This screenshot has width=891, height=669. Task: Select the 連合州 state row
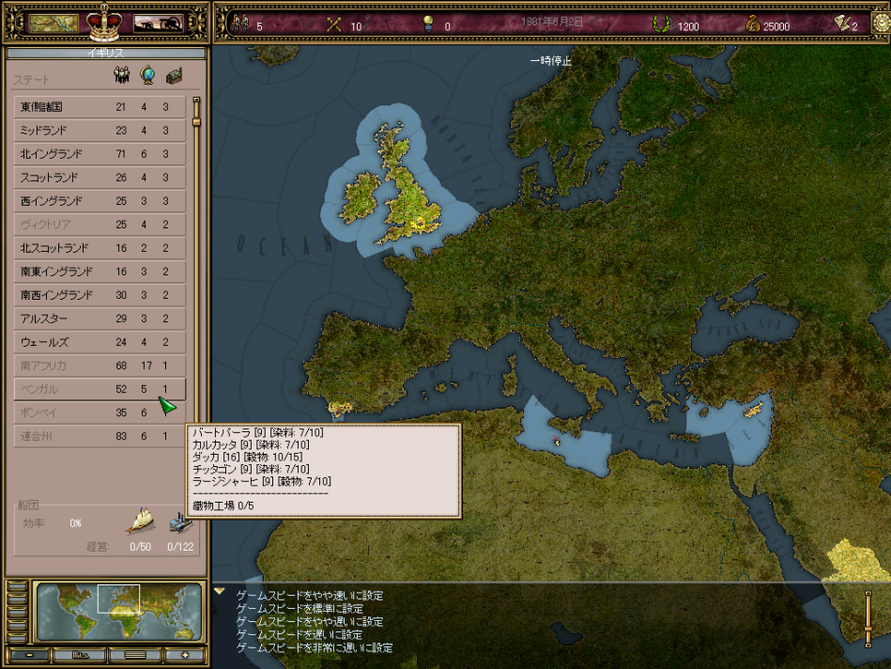[x=100, y=436]
